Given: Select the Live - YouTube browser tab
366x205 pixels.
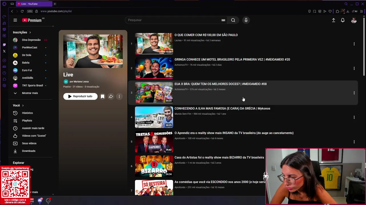Looking at the screenshot, I should (34, 4).
